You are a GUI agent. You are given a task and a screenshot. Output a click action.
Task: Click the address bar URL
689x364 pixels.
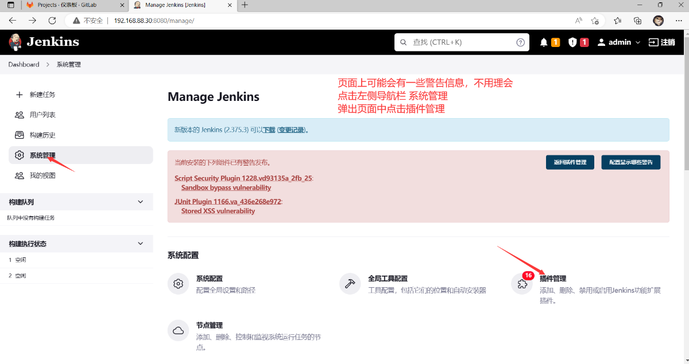click(154, 21)
